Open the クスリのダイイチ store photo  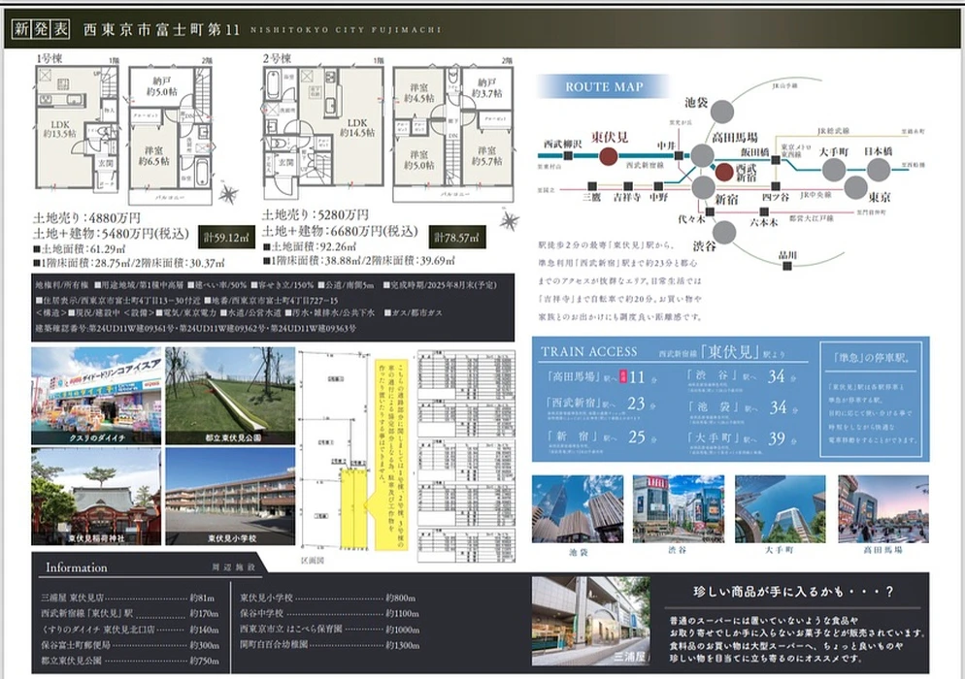tap(96, 396)
